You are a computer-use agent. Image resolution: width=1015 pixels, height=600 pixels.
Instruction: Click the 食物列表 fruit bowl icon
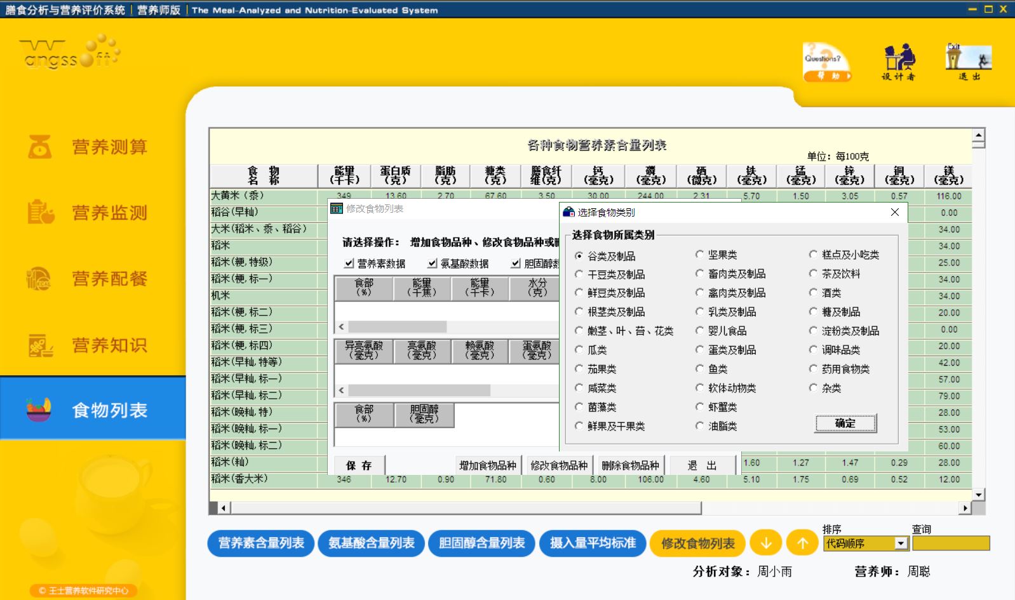pyautogui.click(x=39, y=410)
